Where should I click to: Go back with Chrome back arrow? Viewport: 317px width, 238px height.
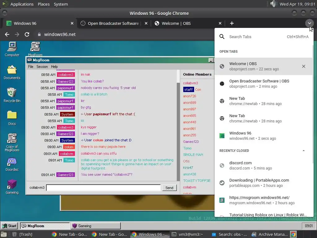click(x=7, y=34)
